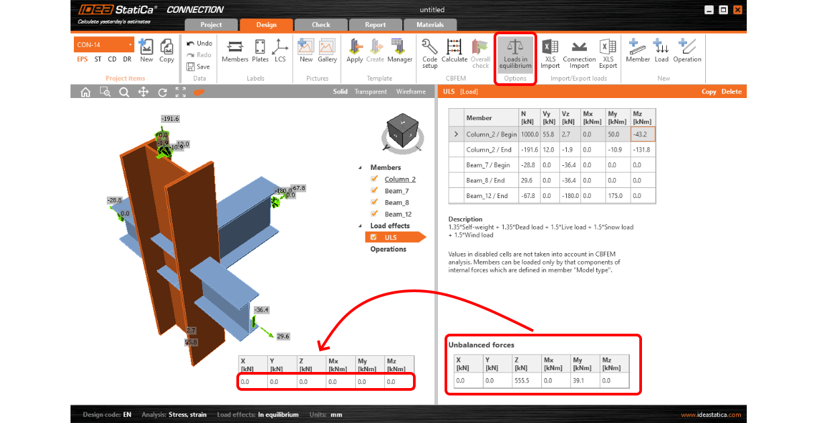Select the Beam_12 / End row
This screenshot has width=826, height=423.
tap(552, 196)
